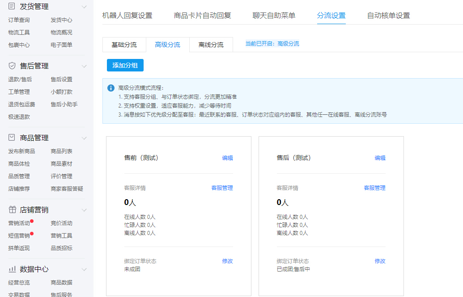Screen dimensions: 463x297
Task: Open 客服管理 for 售后（测试）
Action: click(375, 188)
